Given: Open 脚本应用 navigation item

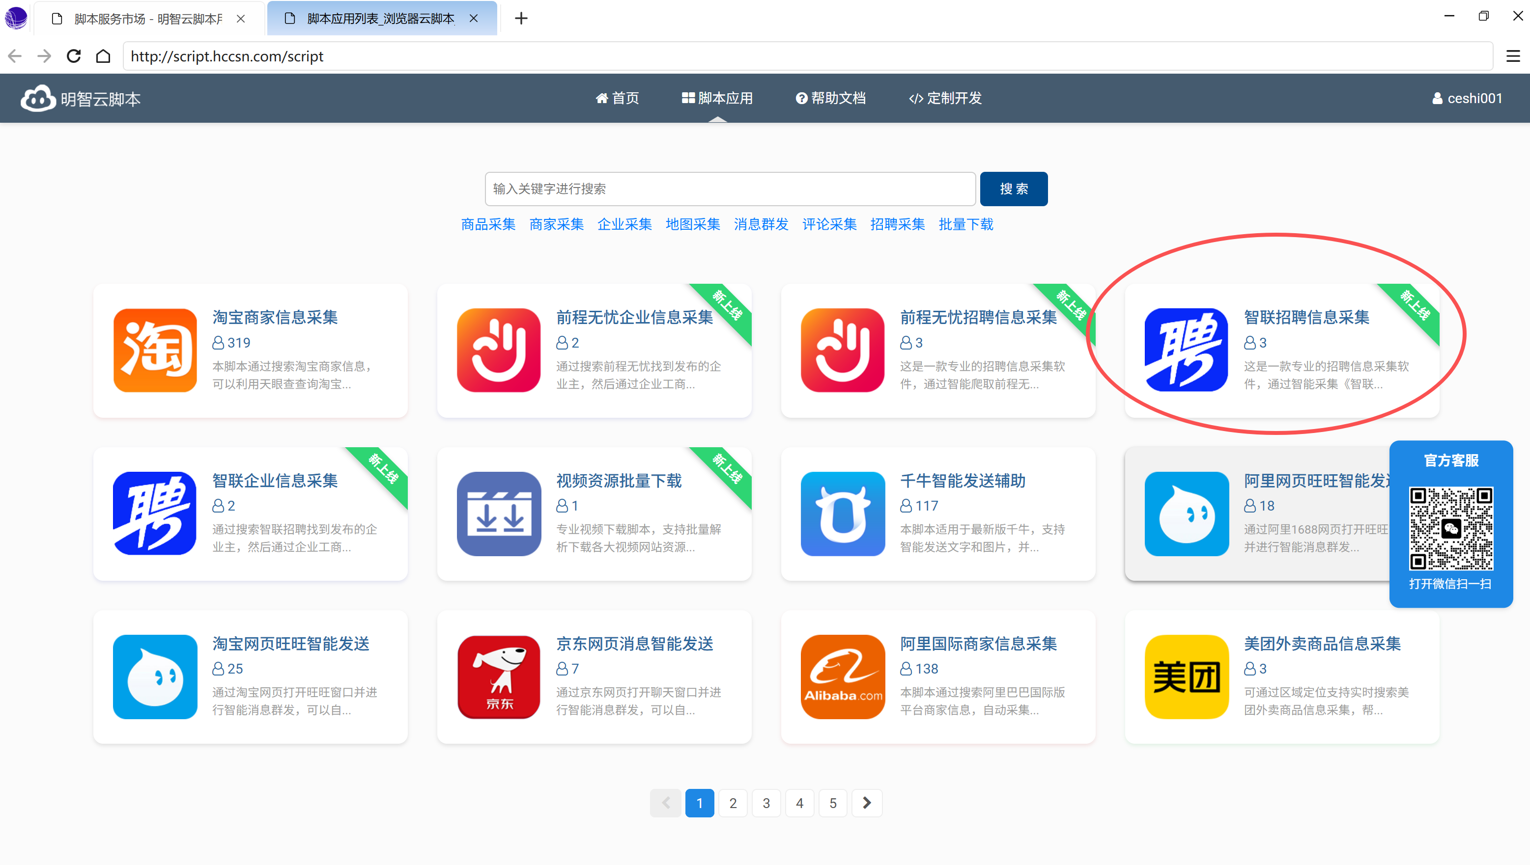Looking at the screenshot, I should pos(717,98).
